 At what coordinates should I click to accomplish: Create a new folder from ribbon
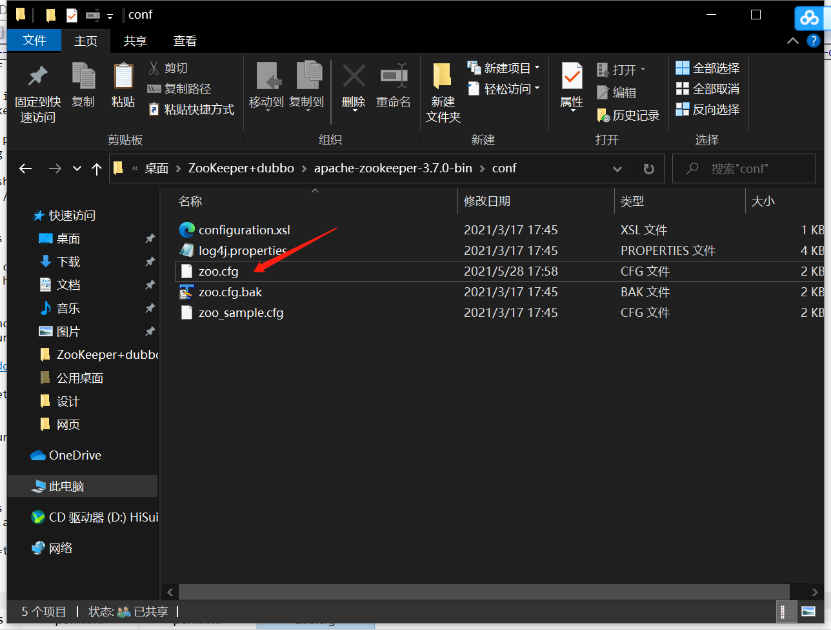click(443, 93)
